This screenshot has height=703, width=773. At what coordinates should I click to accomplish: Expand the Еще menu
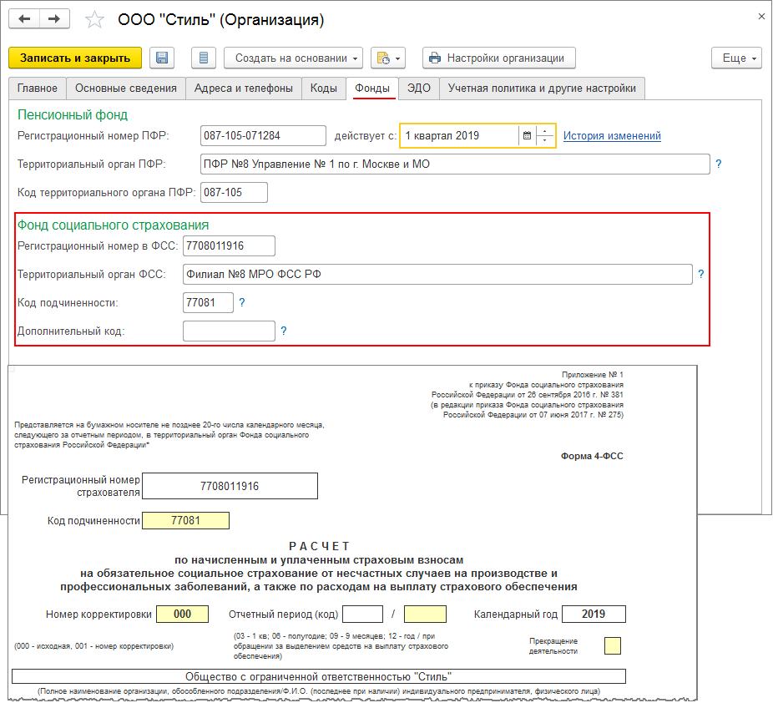pyautogui.click(x=736, y=58)
